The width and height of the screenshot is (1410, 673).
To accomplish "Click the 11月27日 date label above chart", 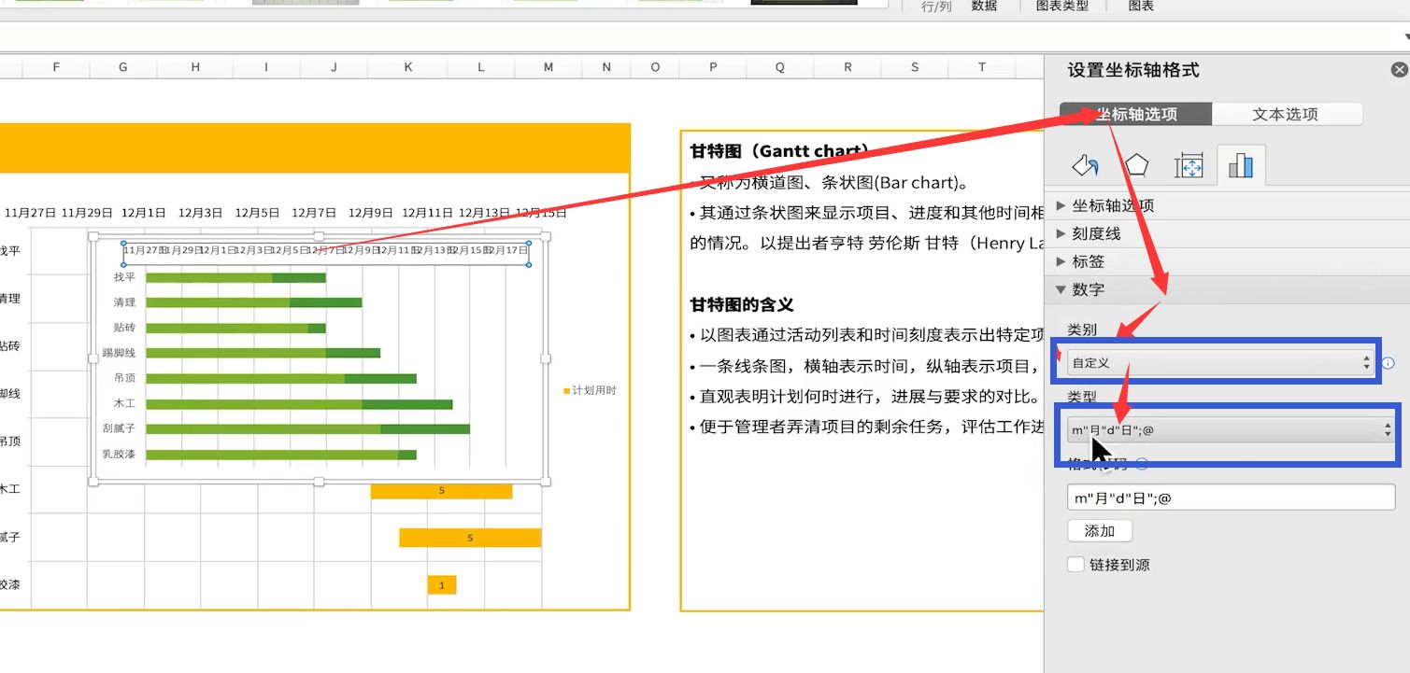I will click(x=30, y=213).
